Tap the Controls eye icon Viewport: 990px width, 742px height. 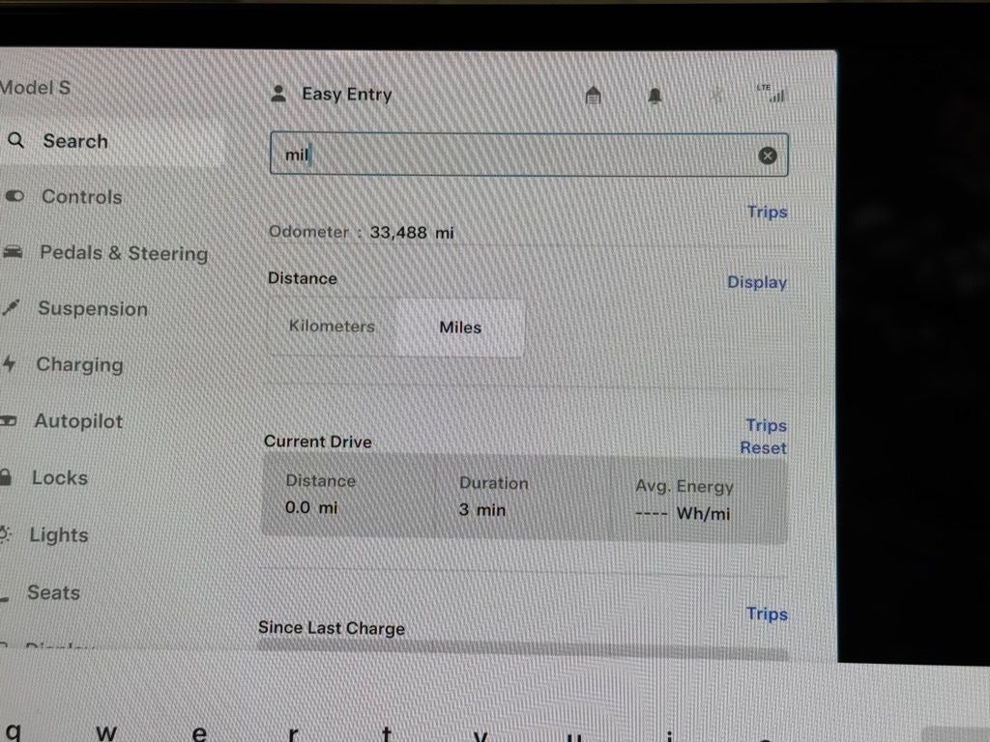[14, 195]
